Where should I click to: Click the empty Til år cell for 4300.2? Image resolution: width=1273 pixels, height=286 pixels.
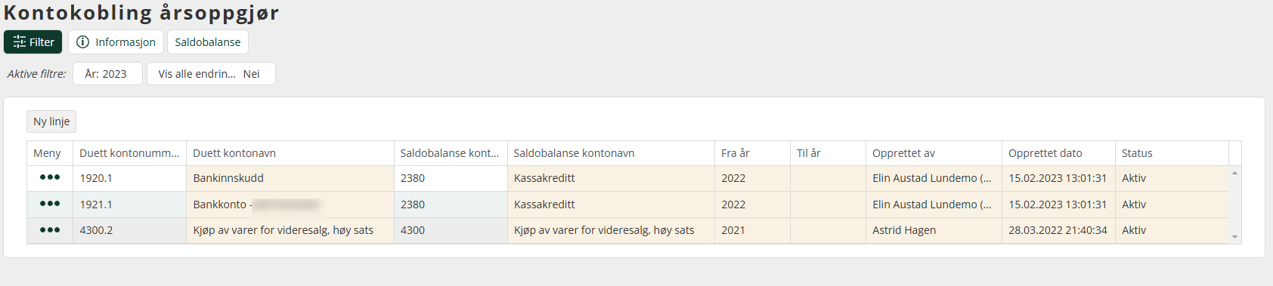click(x=828, y=230)
